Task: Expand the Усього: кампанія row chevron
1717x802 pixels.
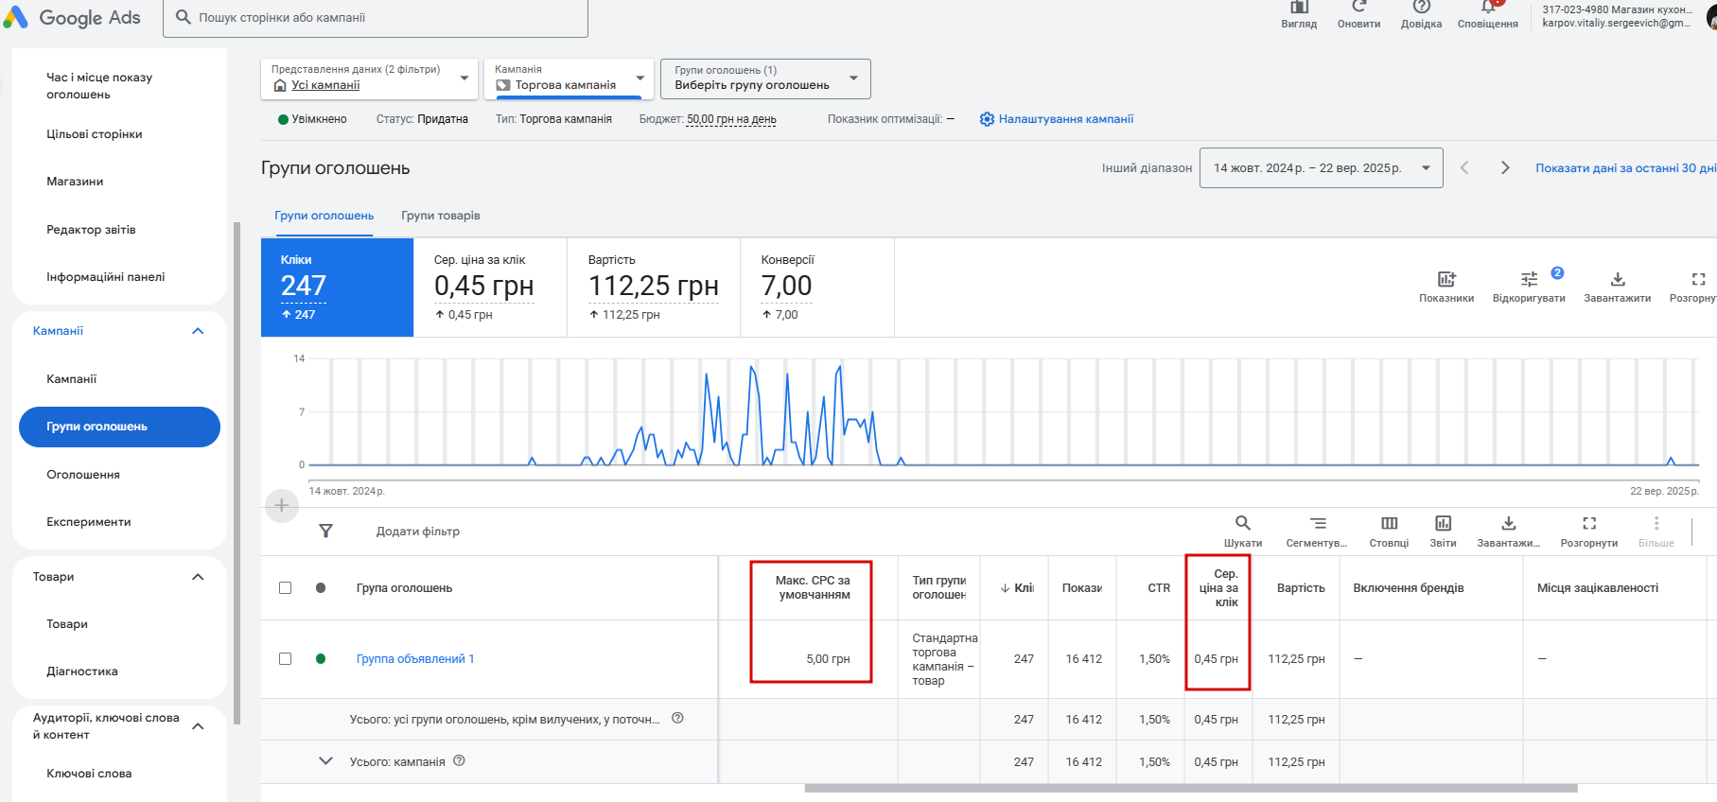Action: [326, 761]
